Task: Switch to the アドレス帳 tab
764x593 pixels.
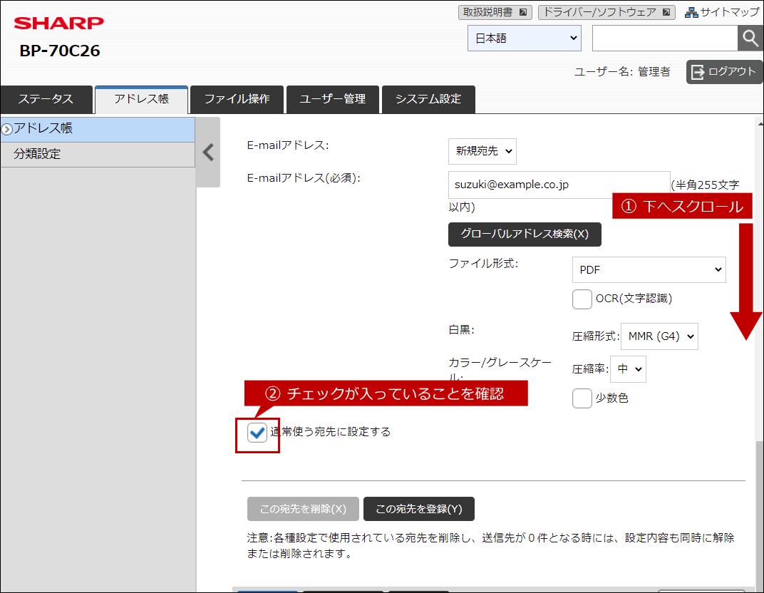Action: [x=141, y=99]
